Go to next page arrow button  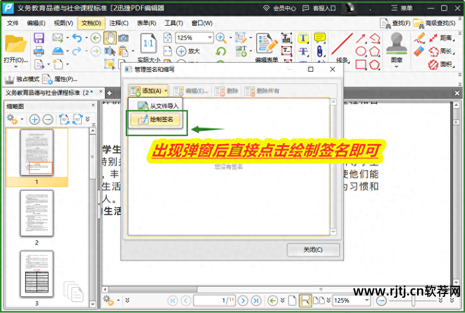(243, 300)
